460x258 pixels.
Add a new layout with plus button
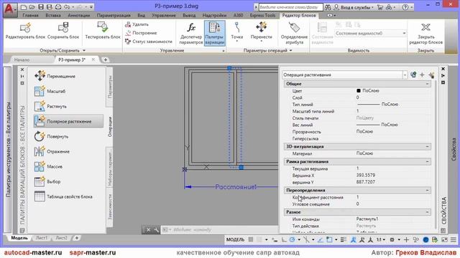[77, 238]
